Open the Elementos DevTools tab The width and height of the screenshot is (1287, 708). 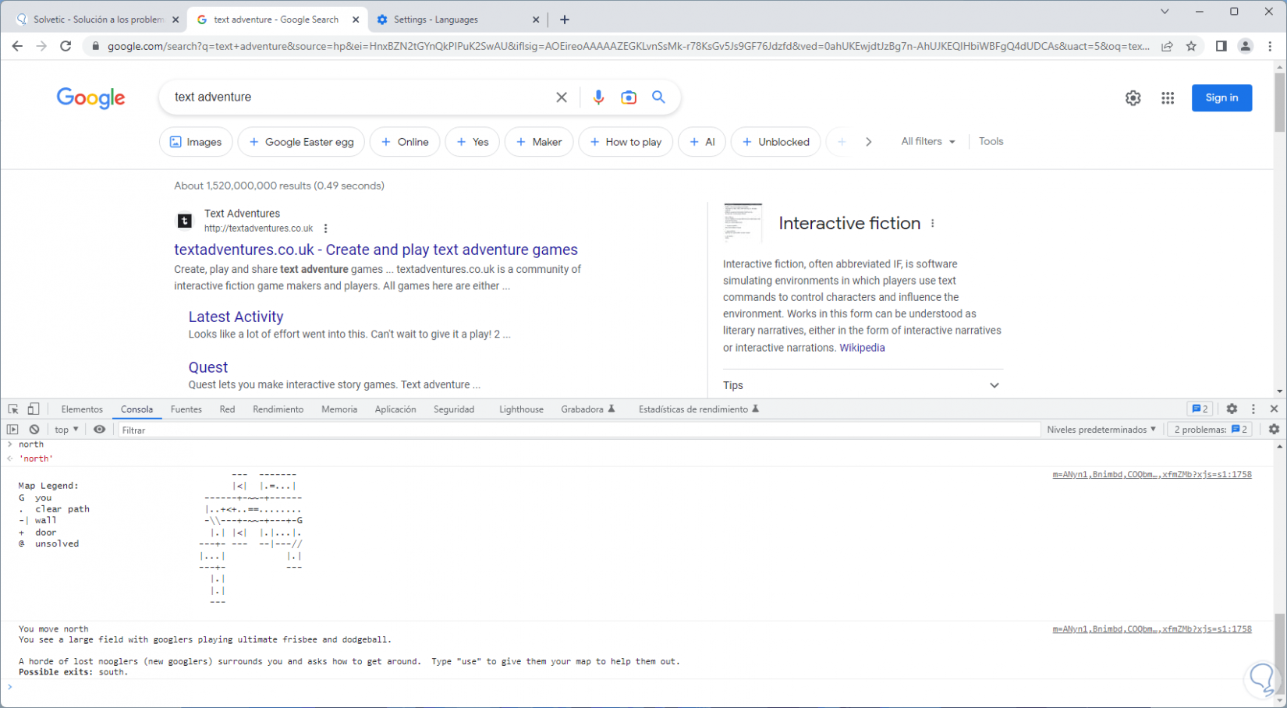point(82,409)
